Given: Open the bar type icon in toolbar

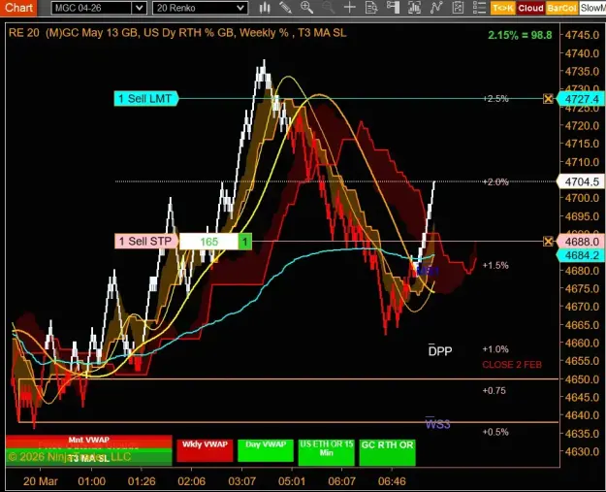Looking at the screenshot, I should (x=265, y=8).
